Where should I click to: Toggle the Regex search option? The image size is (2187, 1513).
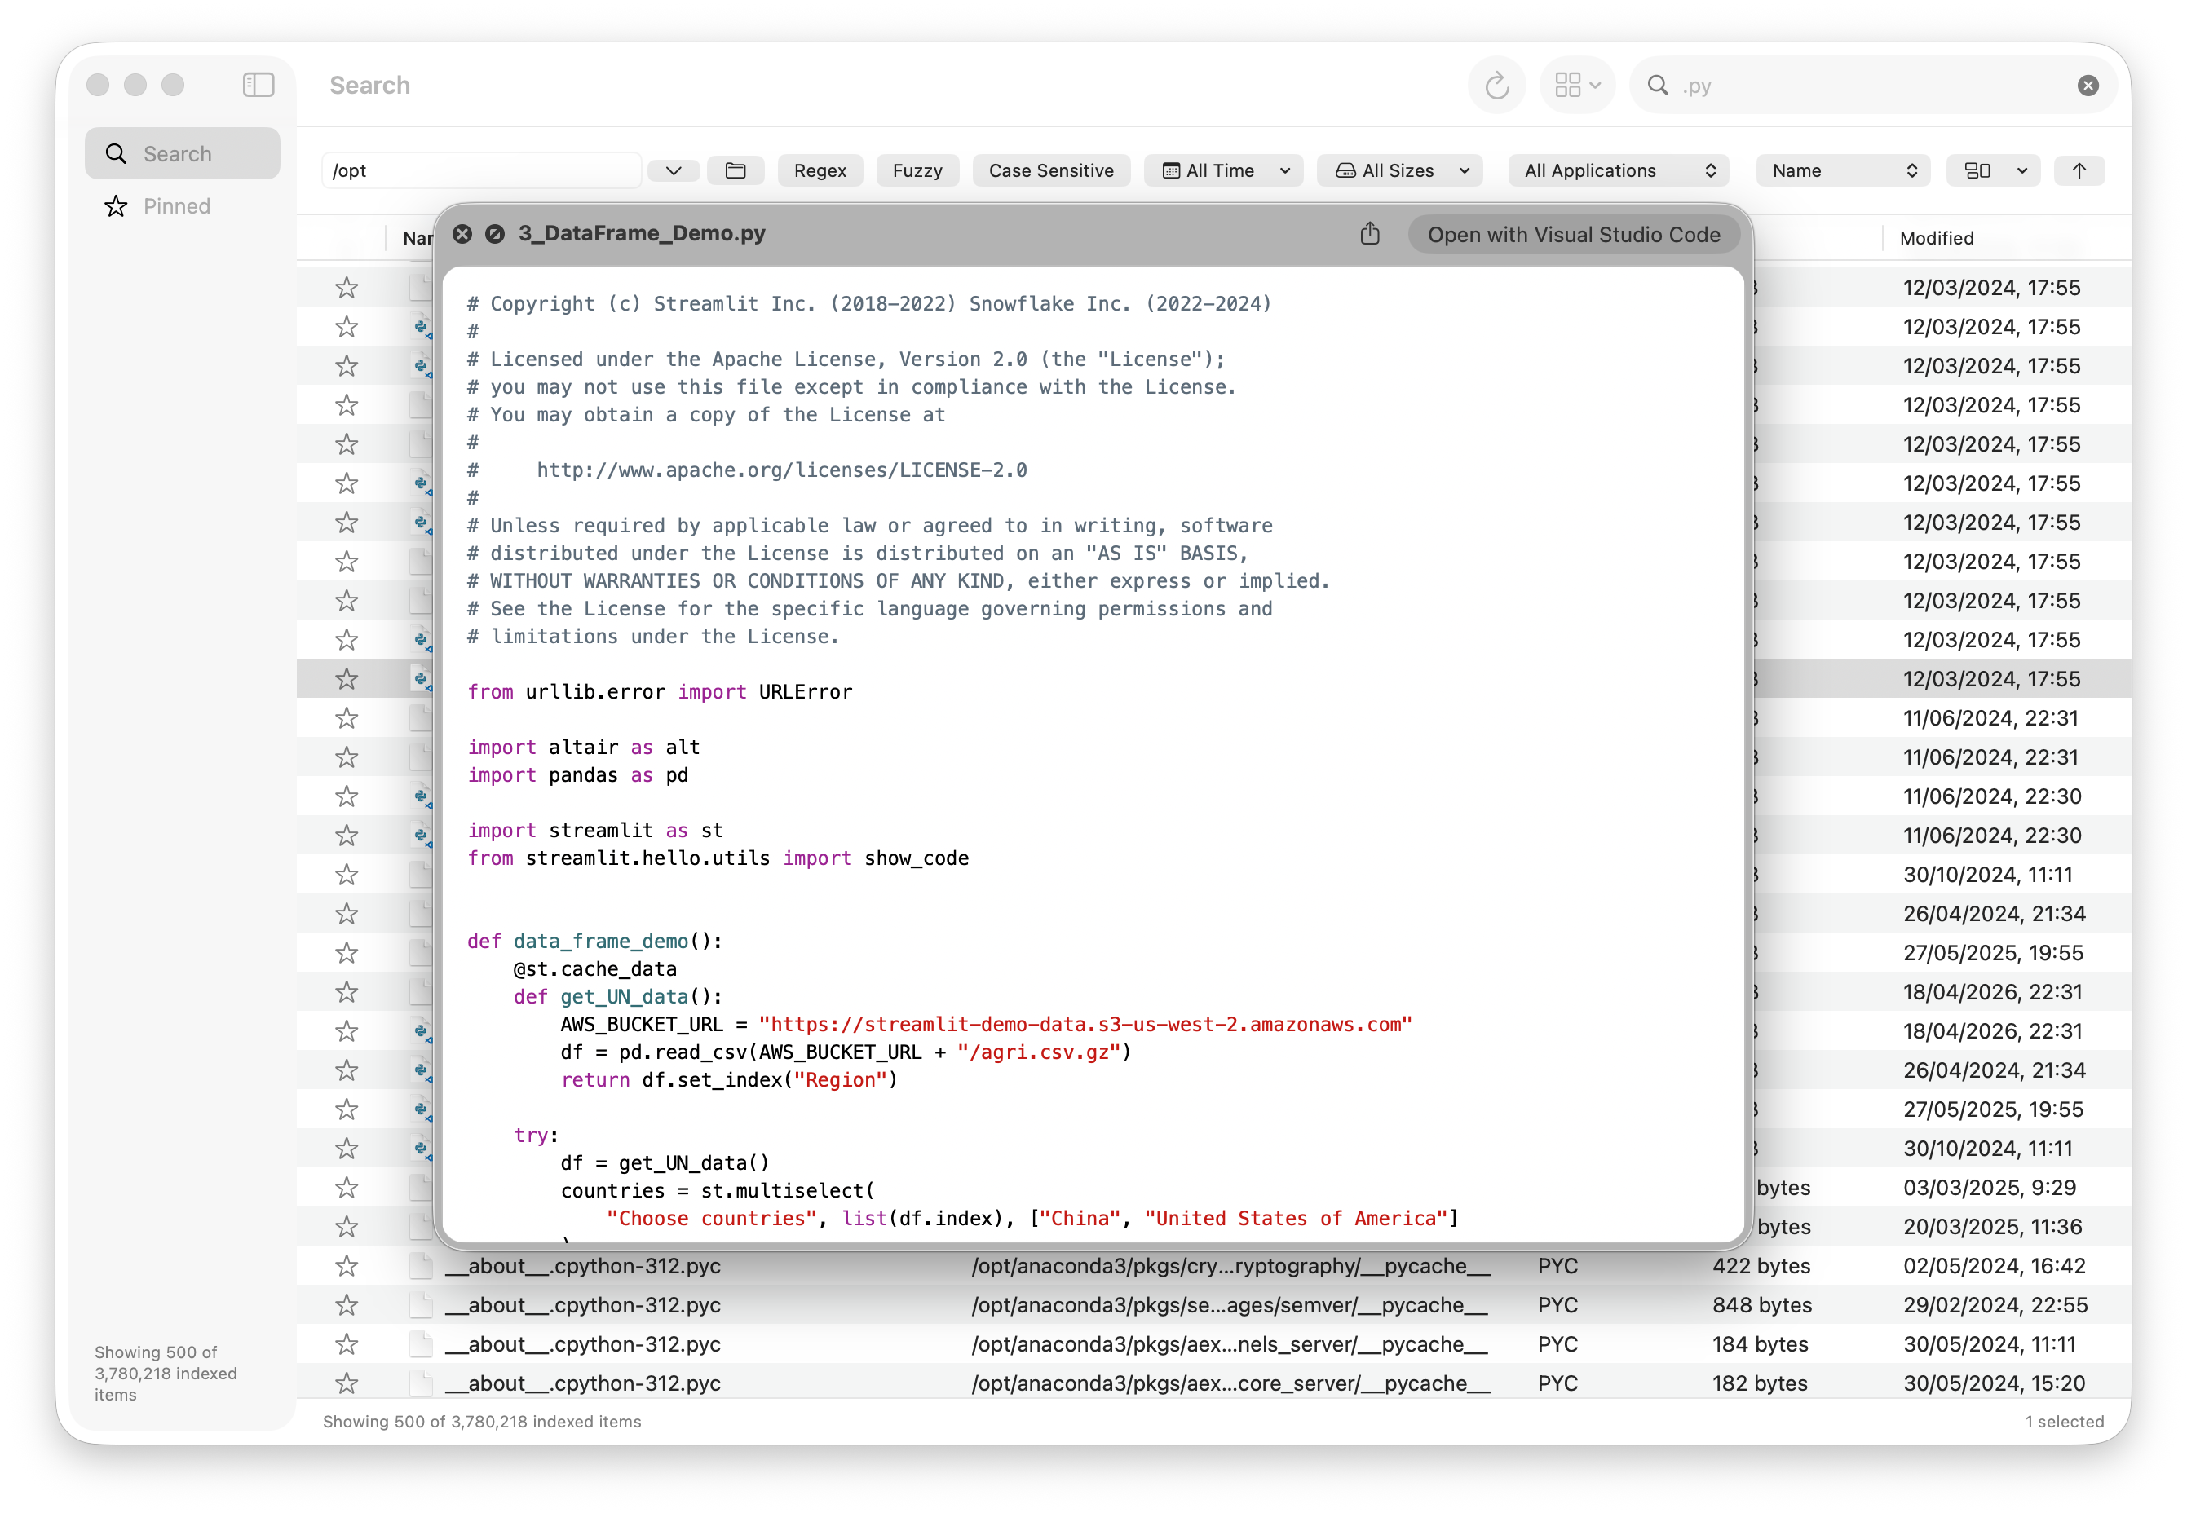(820, 170)
